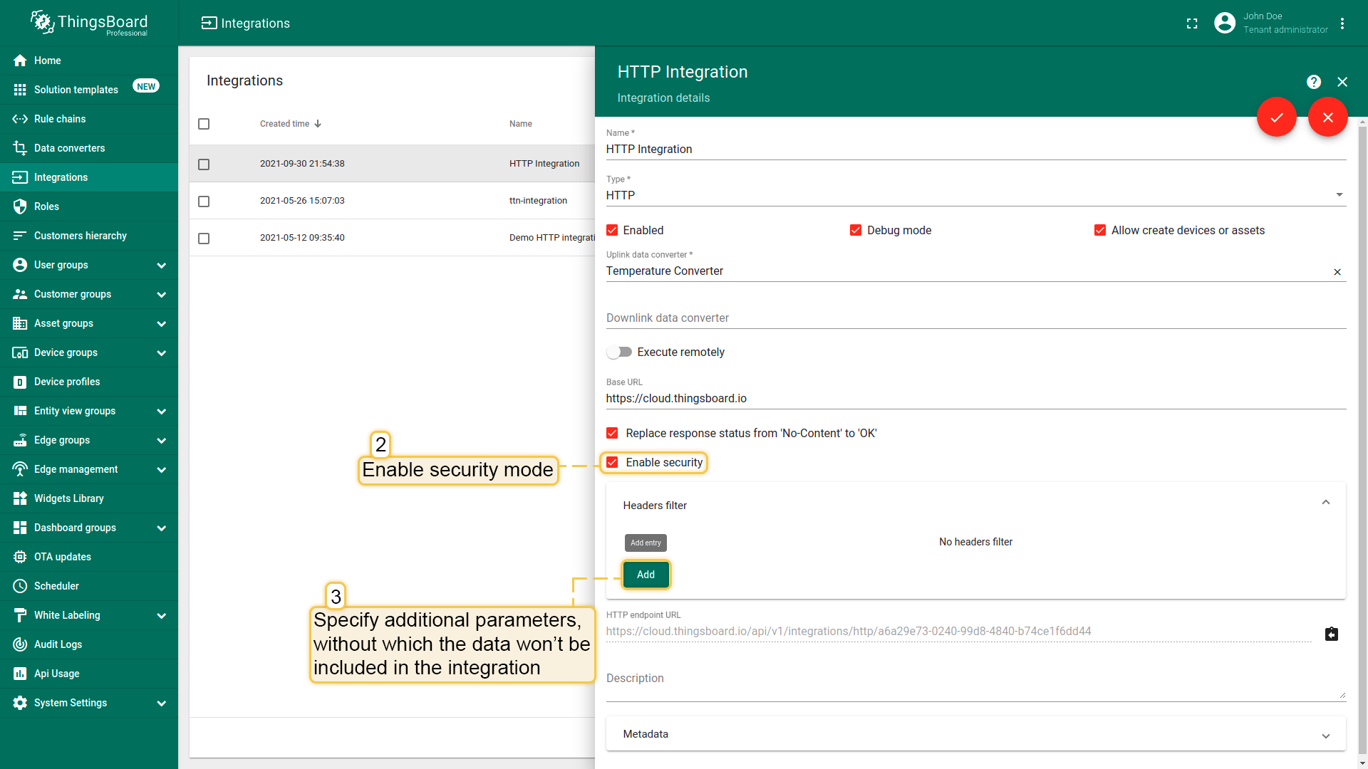
Task: Apply changes with red checkmark button
Action: point(1276,117)
